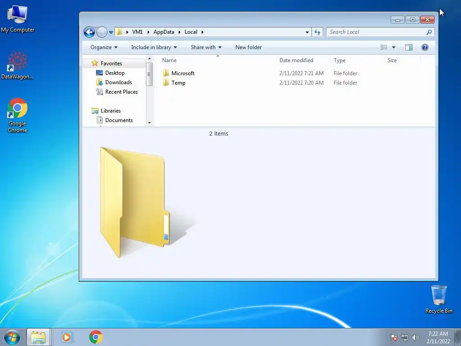Select the DataWagon desktop shortcut
Screen dimensions: 461x346
(x=18, y=66)
